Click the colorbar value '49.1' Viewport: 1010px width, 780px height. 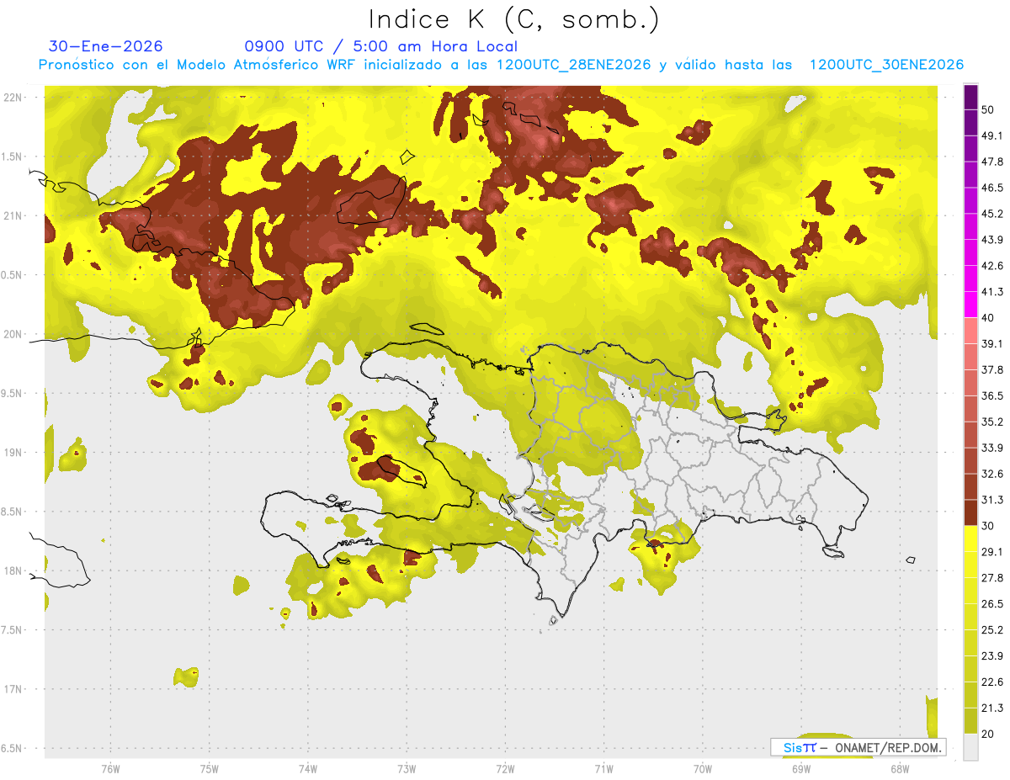(992, 135)
